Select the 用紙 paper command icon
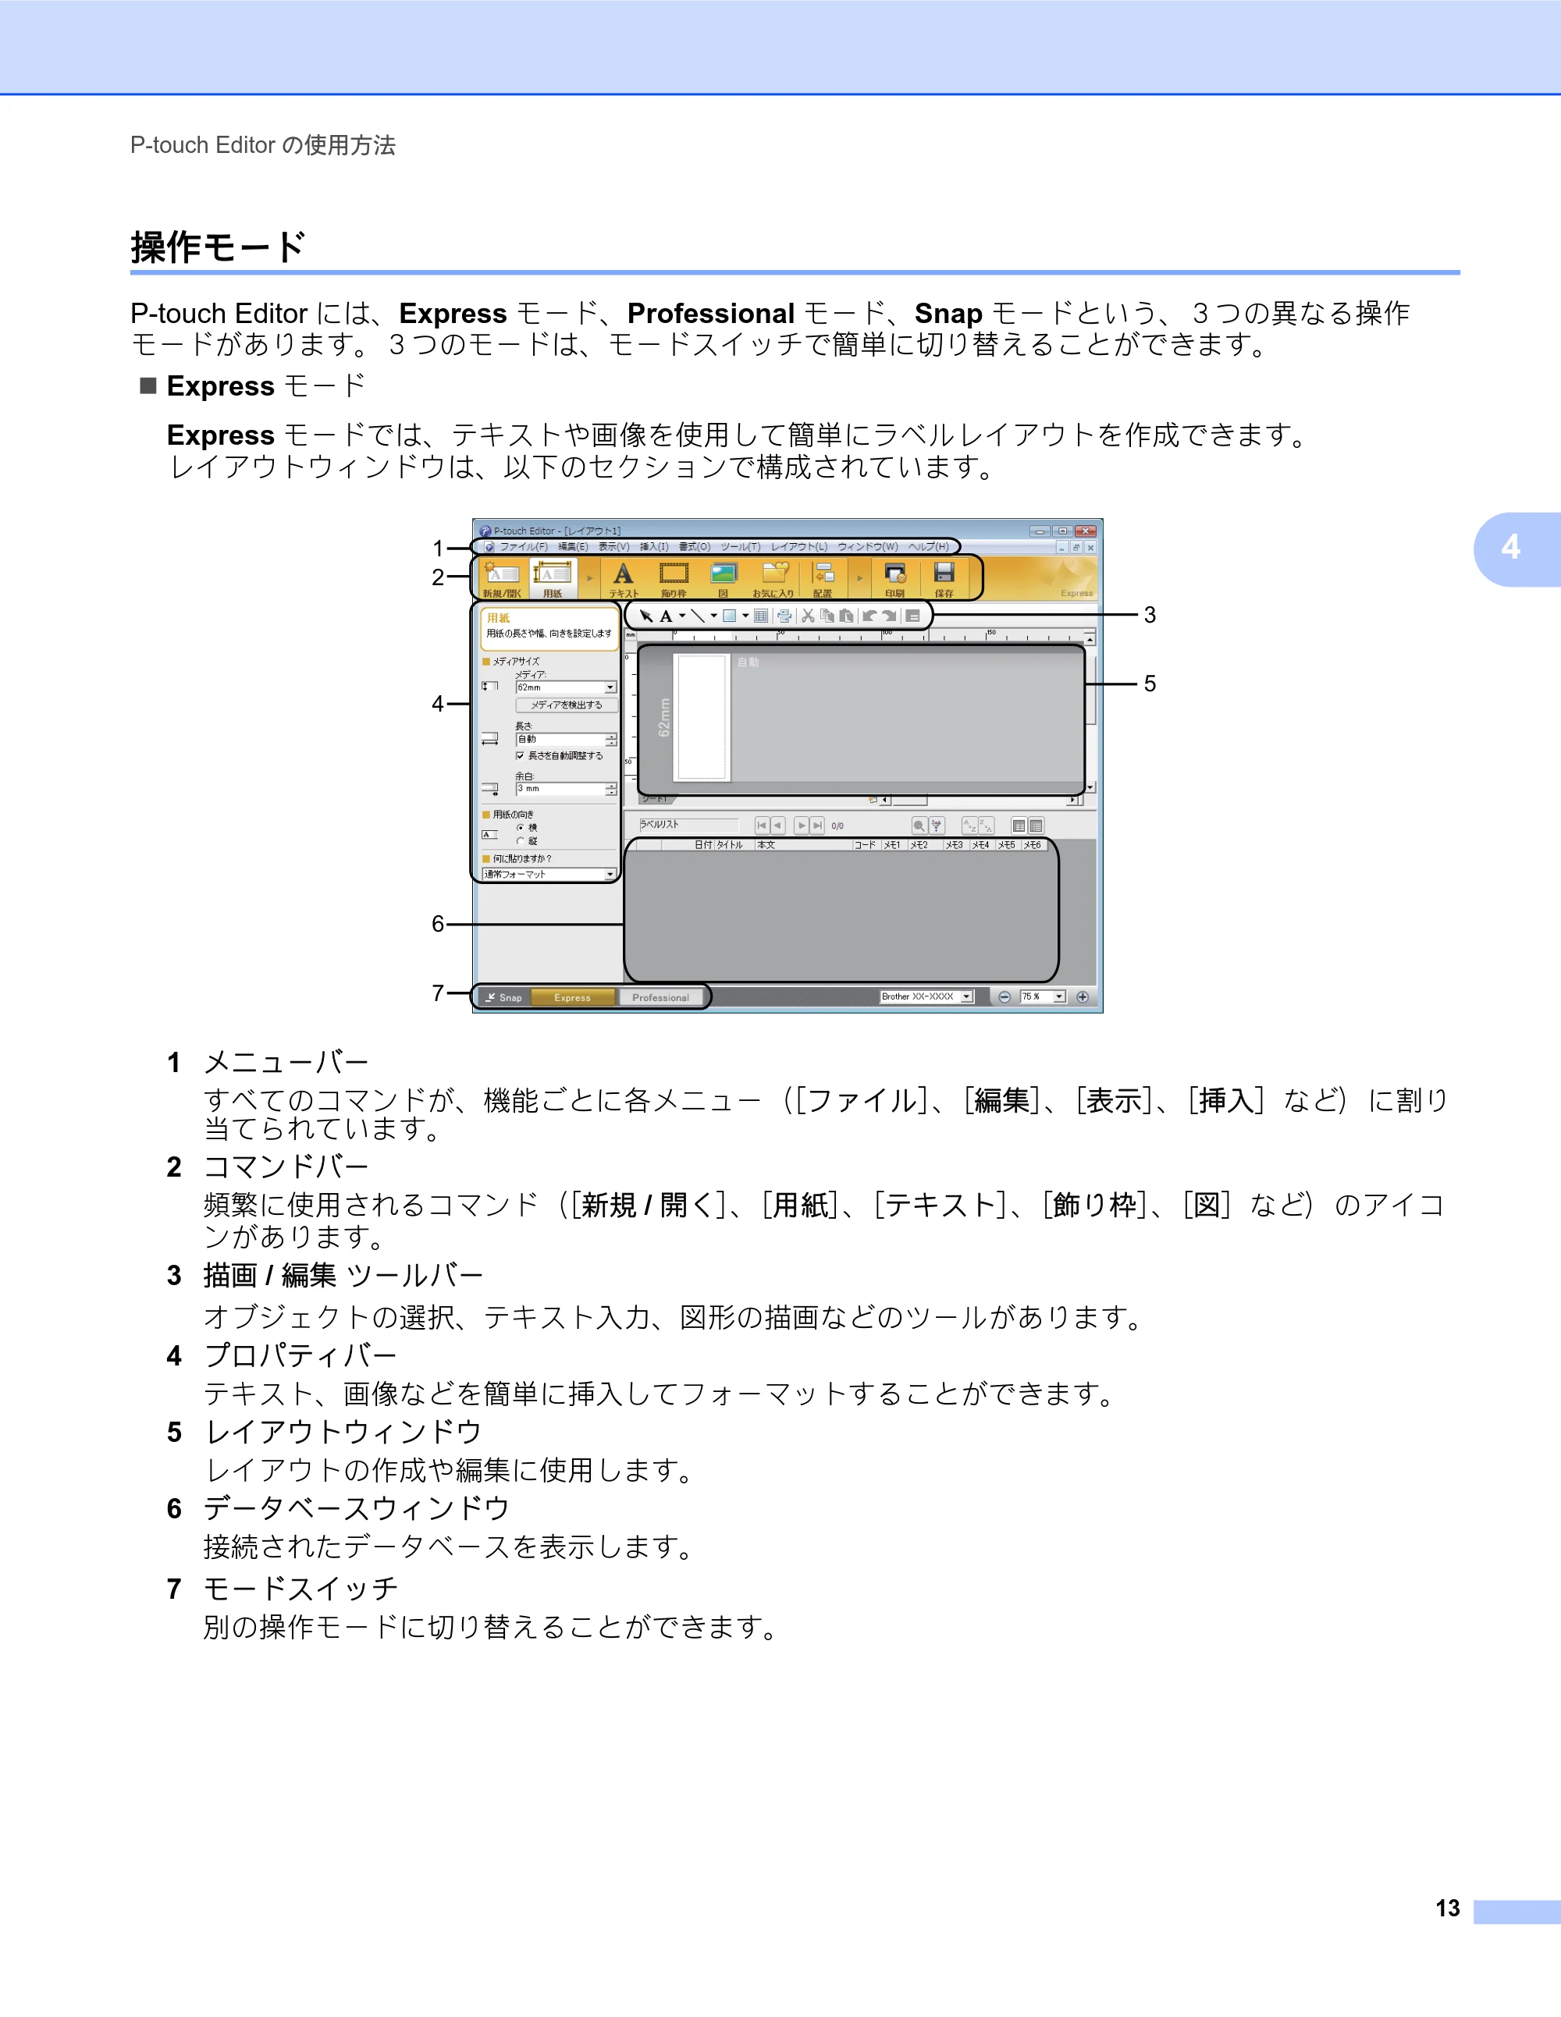The height and width of the screenshot is (2017, 1561). tap(553, 579)
